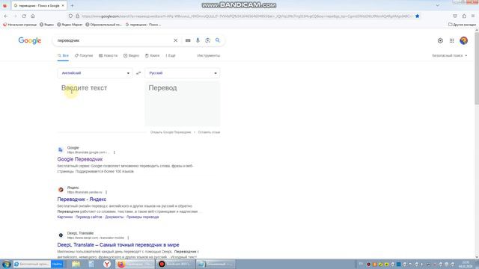Open the extensions puzzle icon in toolbar
479x269 pixels.
point(464,16)
